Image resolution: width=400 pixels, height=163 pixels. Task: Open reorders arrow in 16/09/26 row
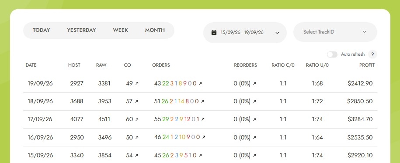254,137
